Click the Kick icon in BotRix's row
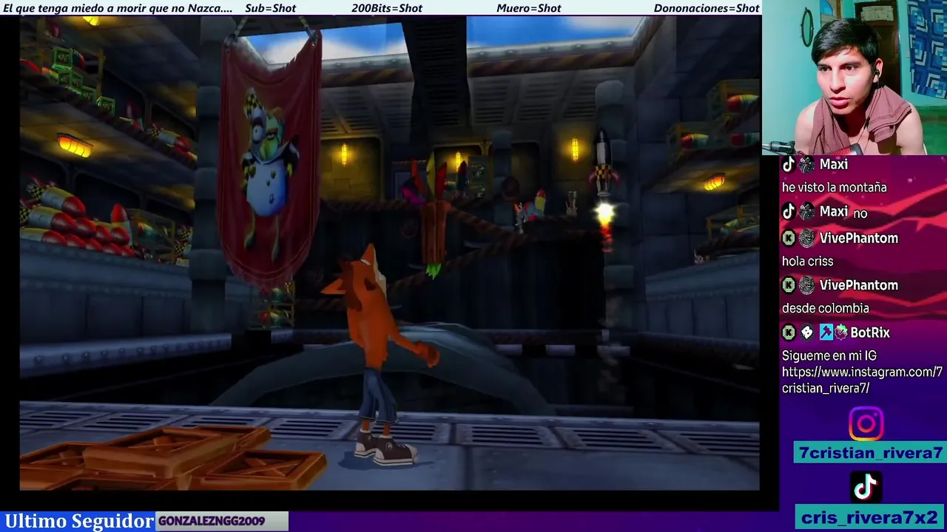947x532 pixels. [789, 332]
